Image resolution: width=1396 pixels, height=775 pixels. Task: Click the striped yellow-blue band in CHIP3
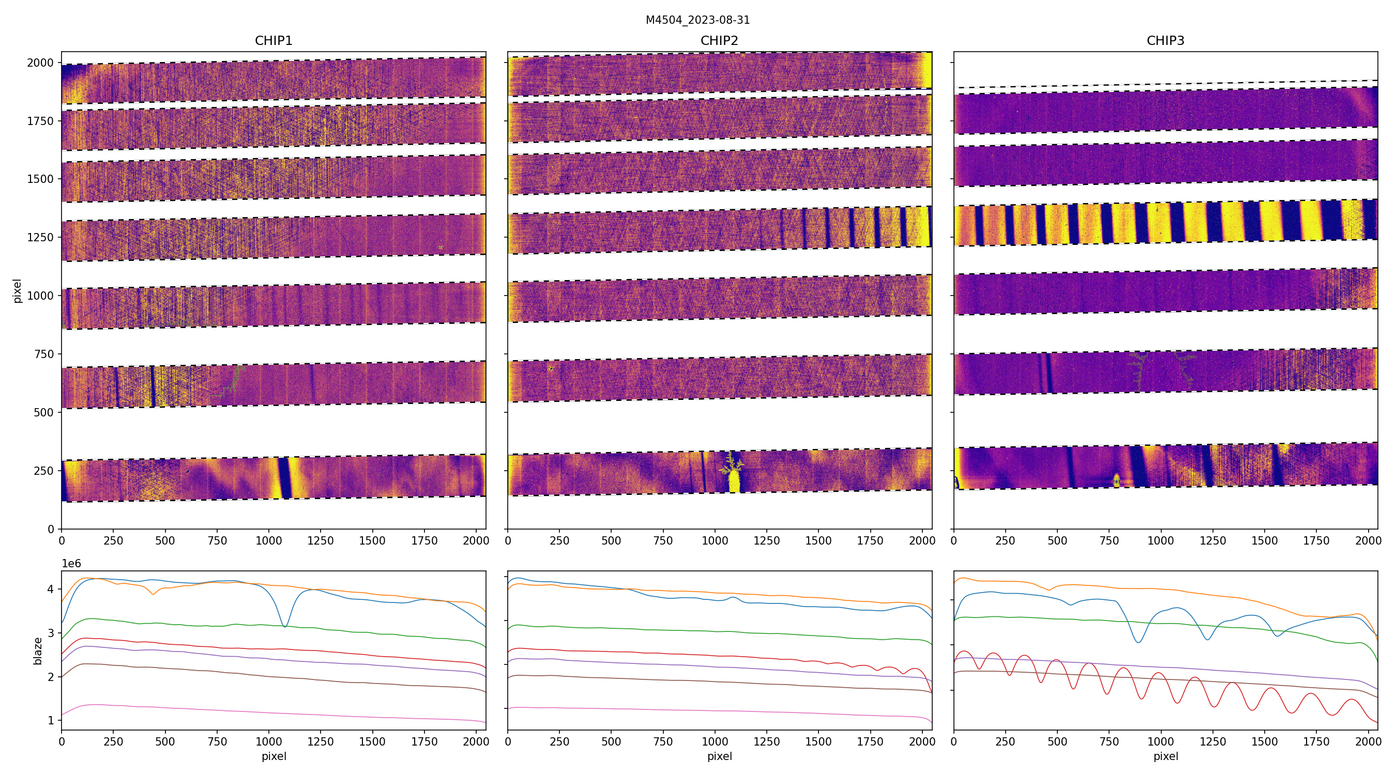coord(1165,223)
